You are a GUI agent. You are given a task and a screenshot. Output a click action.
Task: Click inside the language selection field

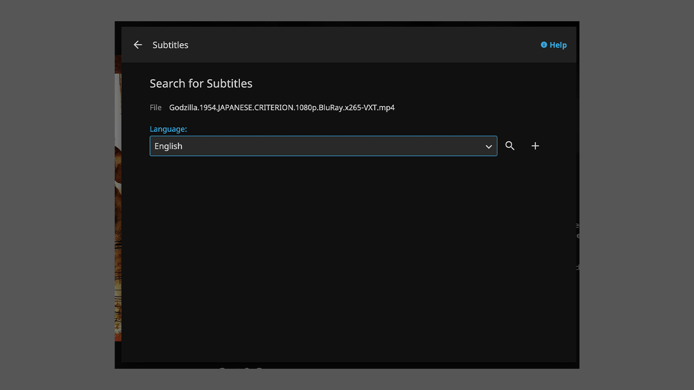click(304, 146)
